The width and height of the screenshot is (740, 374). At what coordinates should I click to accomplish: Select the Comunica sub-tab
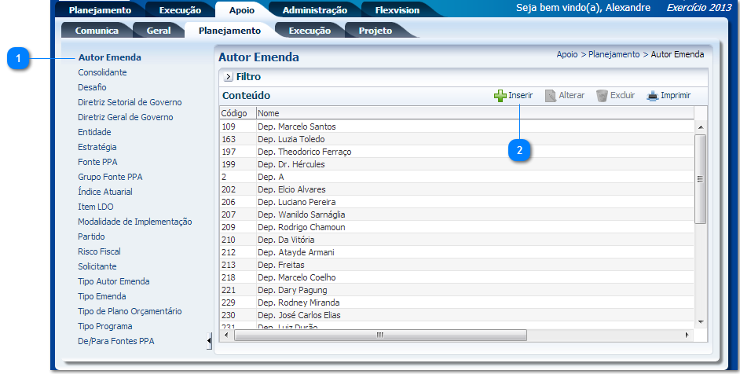click(x=97, y=31)
